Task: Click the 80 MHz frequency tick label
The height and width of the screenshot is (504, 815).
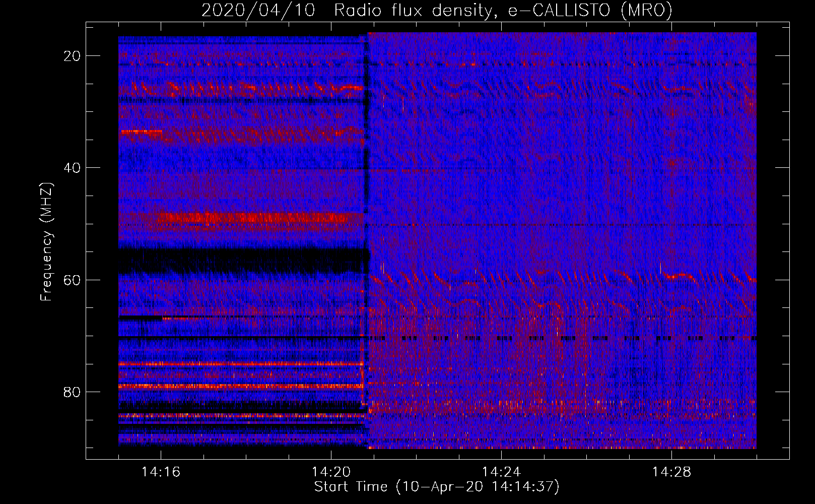Action: 73,392
